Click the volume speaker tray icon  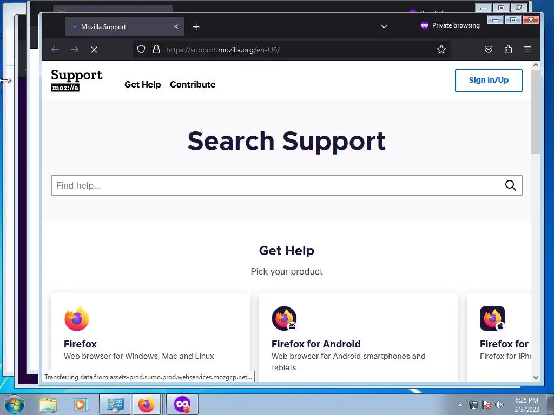(x=499, y=405)
